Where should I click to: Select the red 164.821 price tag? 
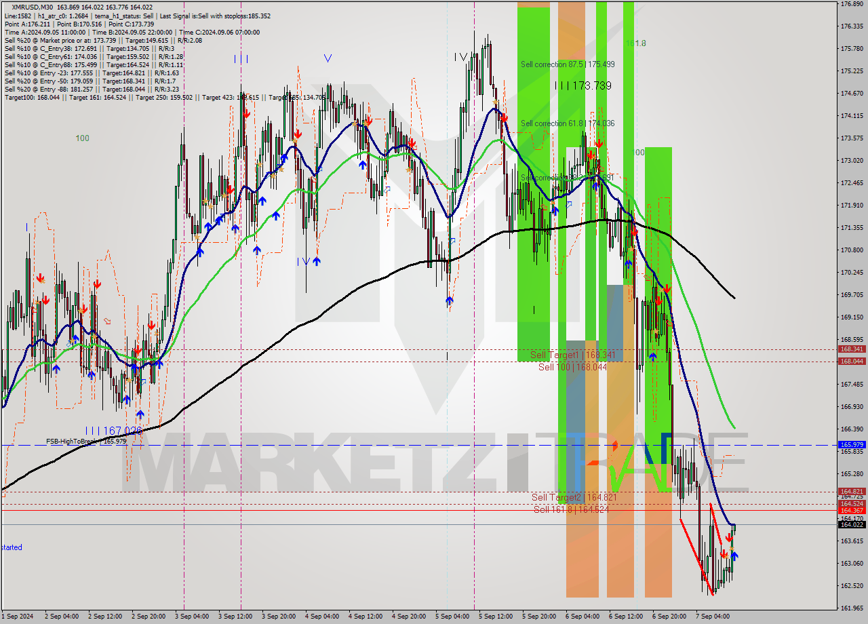(x=852, y=492)
